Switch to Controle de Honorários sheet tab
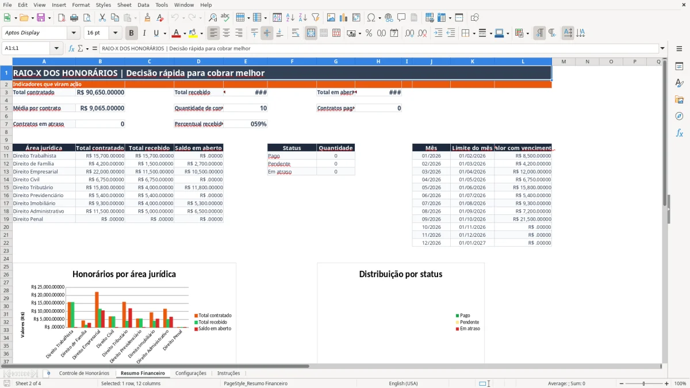690x388 pixels. tap(84, 373)
